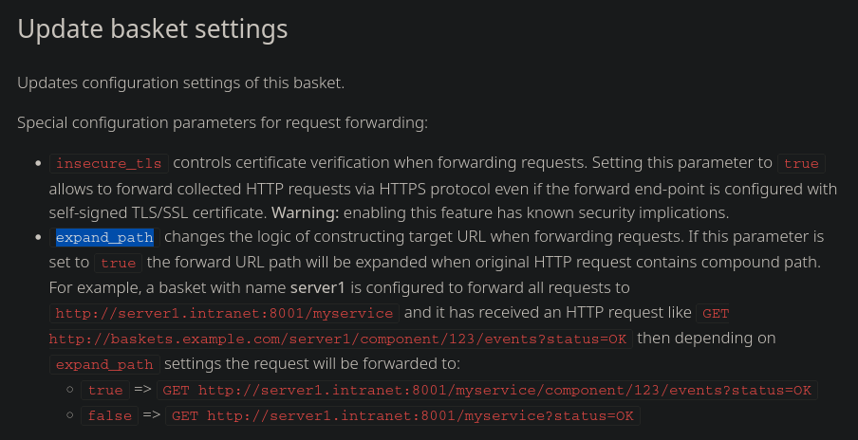Click the forwarded URL ending in events?status=OK
858x440 pixels.
tap(487, 390)
